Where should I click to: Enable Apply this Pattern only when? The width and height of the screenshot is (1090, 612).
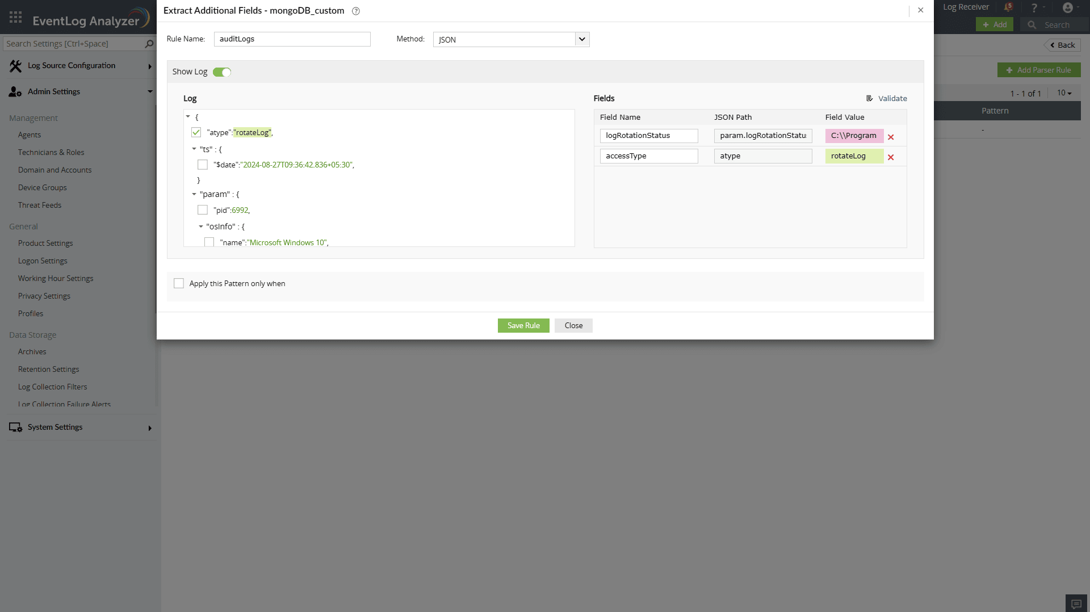click(x=179, y=283)
